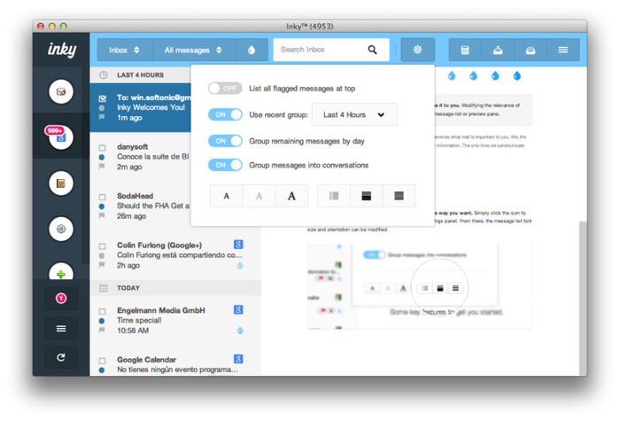Screen dimensions: 620x421
Task: Click the Google icon on Google Calendar message
Action: pyautogui.click(x=238, y=359)
